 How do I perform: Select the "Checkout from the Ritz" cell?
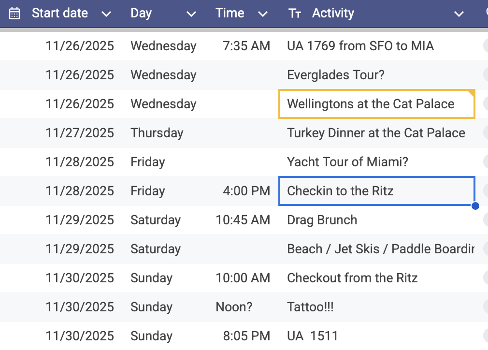point(352,278)
